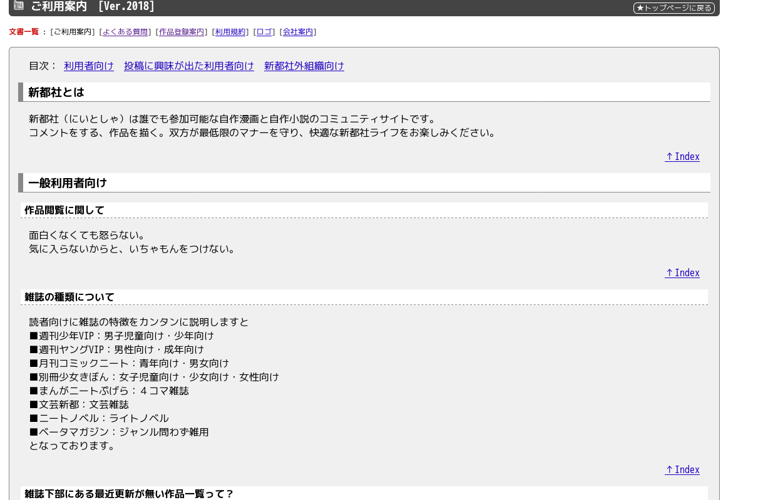The image size is (768, 500).
Task: Open the 利用規約 link
Action: click(x=230, y=32)
